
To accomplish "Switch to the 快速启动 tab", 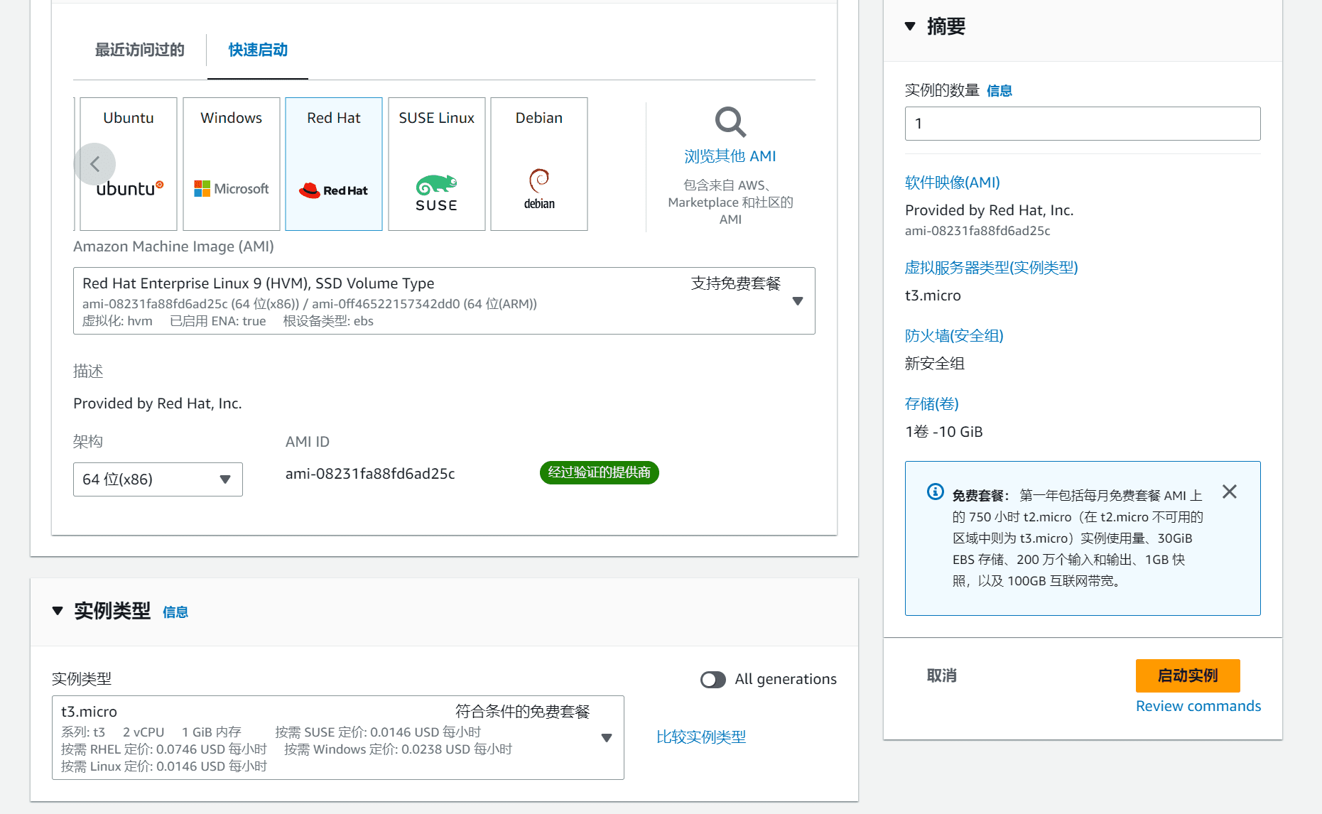I will point(256,50).
